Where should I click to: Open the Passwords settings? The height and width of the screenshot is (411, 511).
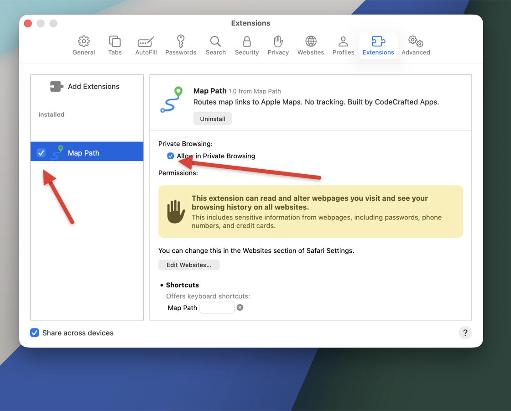click(181, 46)
